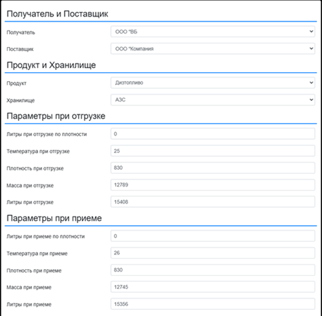The width and height of the screenshot is (322, 316).
Task: Click the Получатель field label
Action: [x=21, y=32]
